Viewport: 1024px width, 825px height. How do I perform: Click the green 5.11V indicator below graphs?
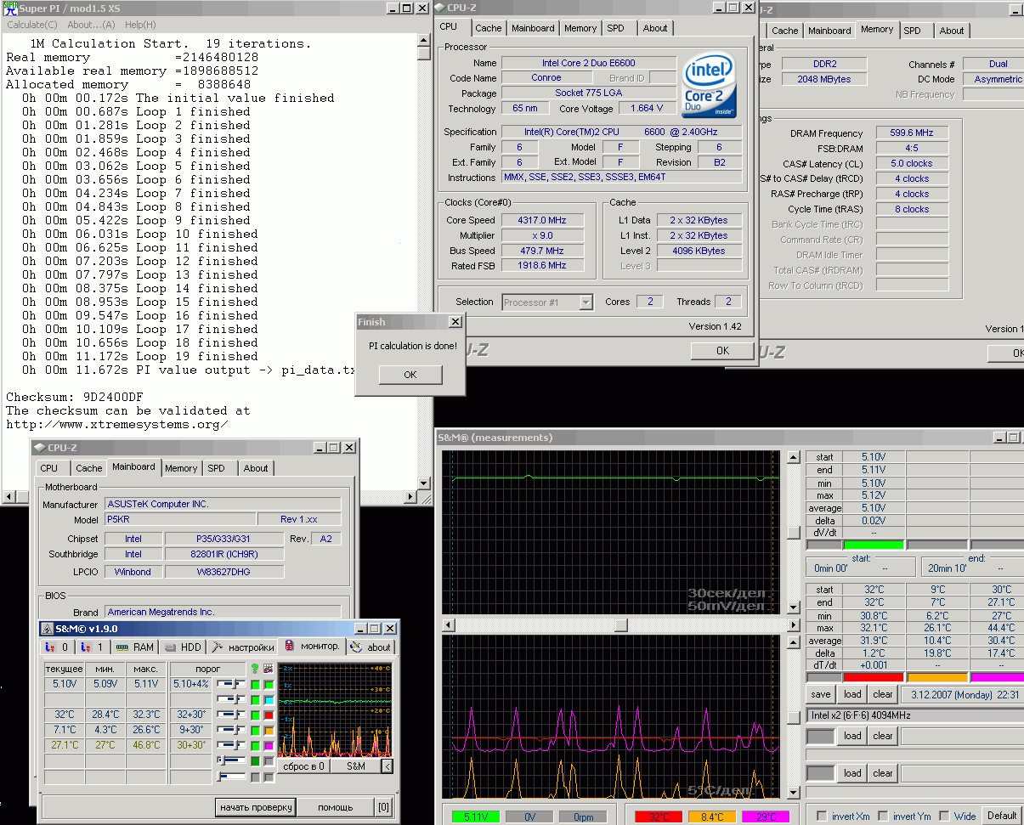(x=475, y=817)
